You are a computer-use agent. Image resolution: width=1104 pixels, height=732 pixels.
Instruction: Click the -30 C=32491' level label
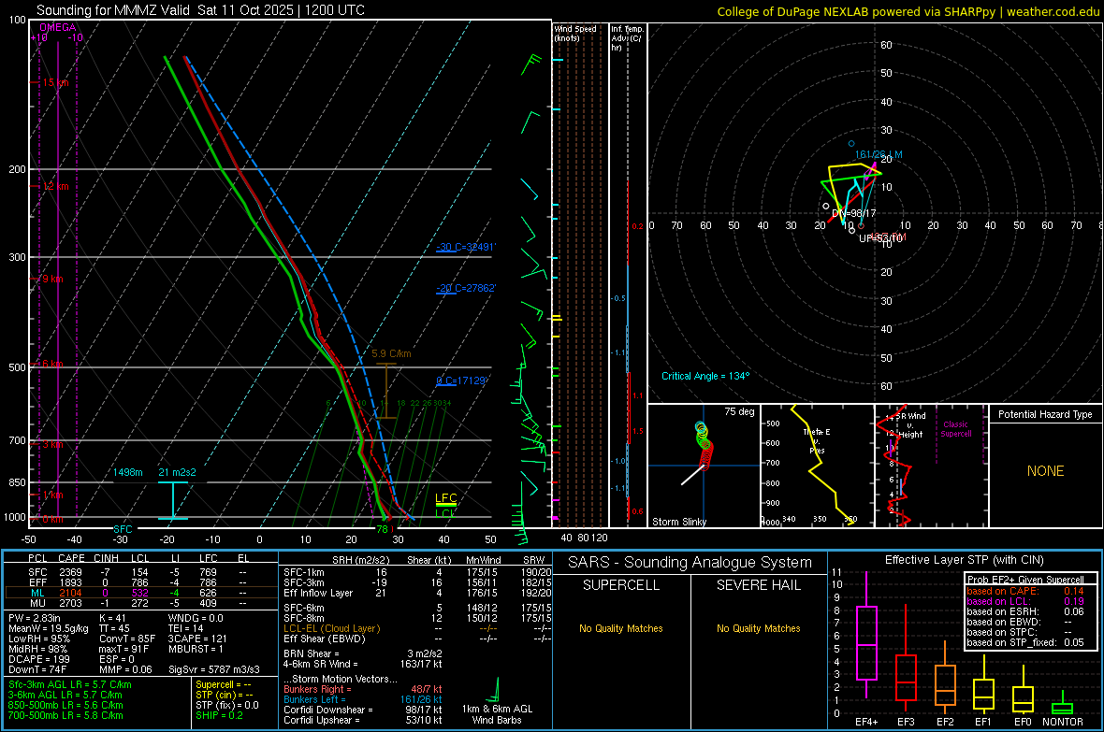coord(465,247)
